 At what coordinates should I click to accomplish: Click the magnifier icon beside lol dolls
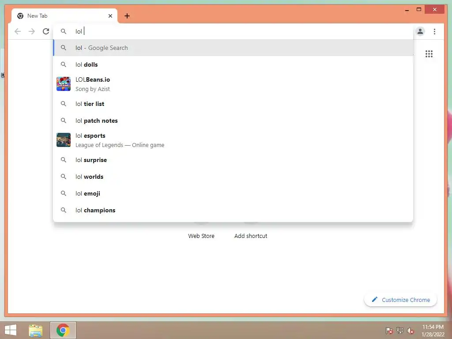[x=64, y=64]
